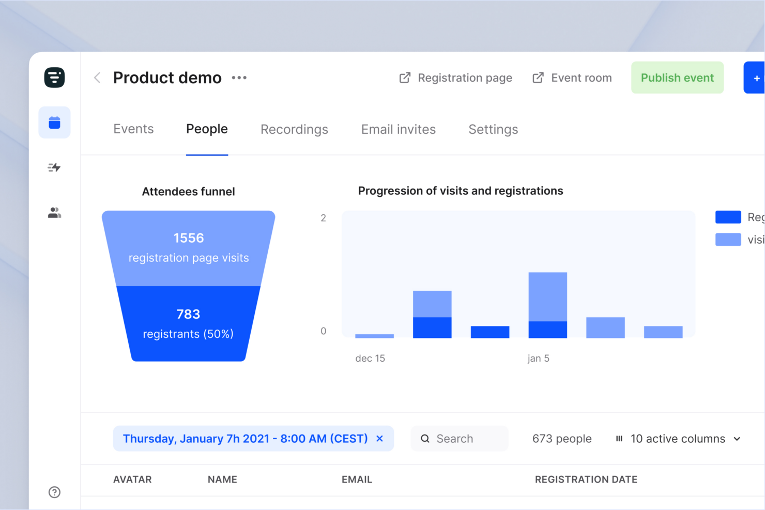Open the Settings tab

point(493,129)
